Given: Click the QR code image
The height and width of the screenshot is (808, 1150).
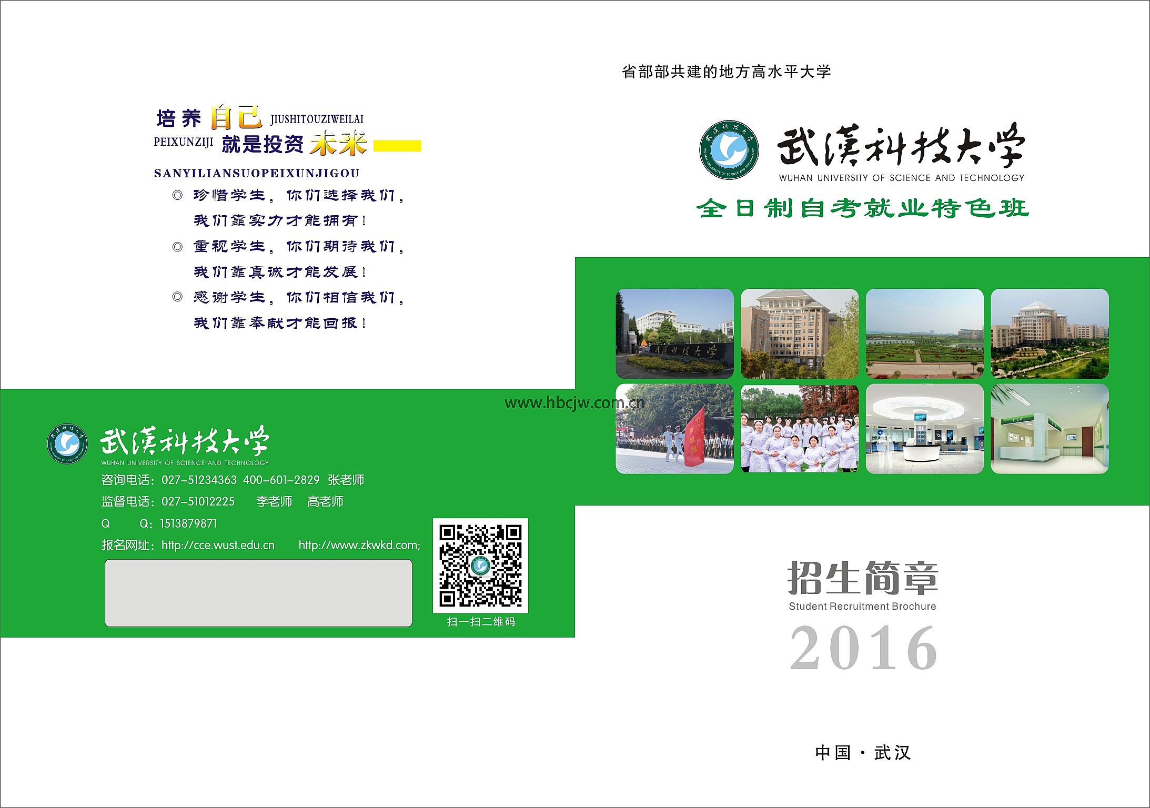Looking at the screenshot, I should 480,565.
